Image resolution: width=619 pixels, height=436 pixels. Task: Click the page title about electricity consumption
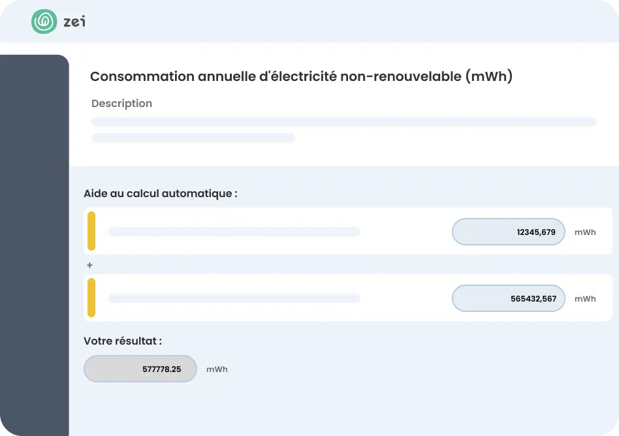302,76
